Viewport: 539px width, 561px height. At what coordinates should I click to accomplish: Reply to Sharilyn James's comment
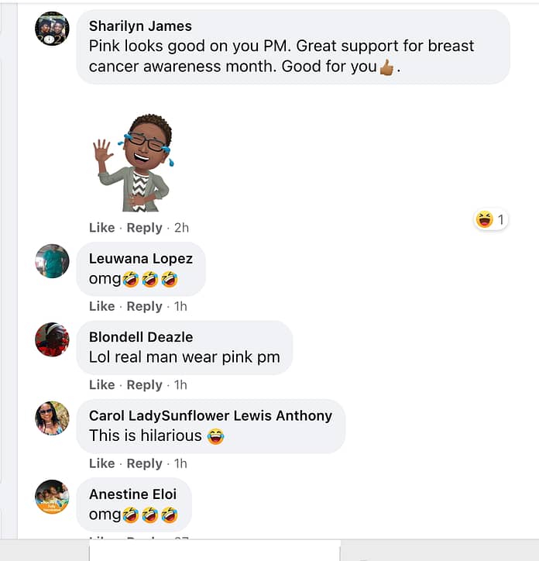point(145,228)
